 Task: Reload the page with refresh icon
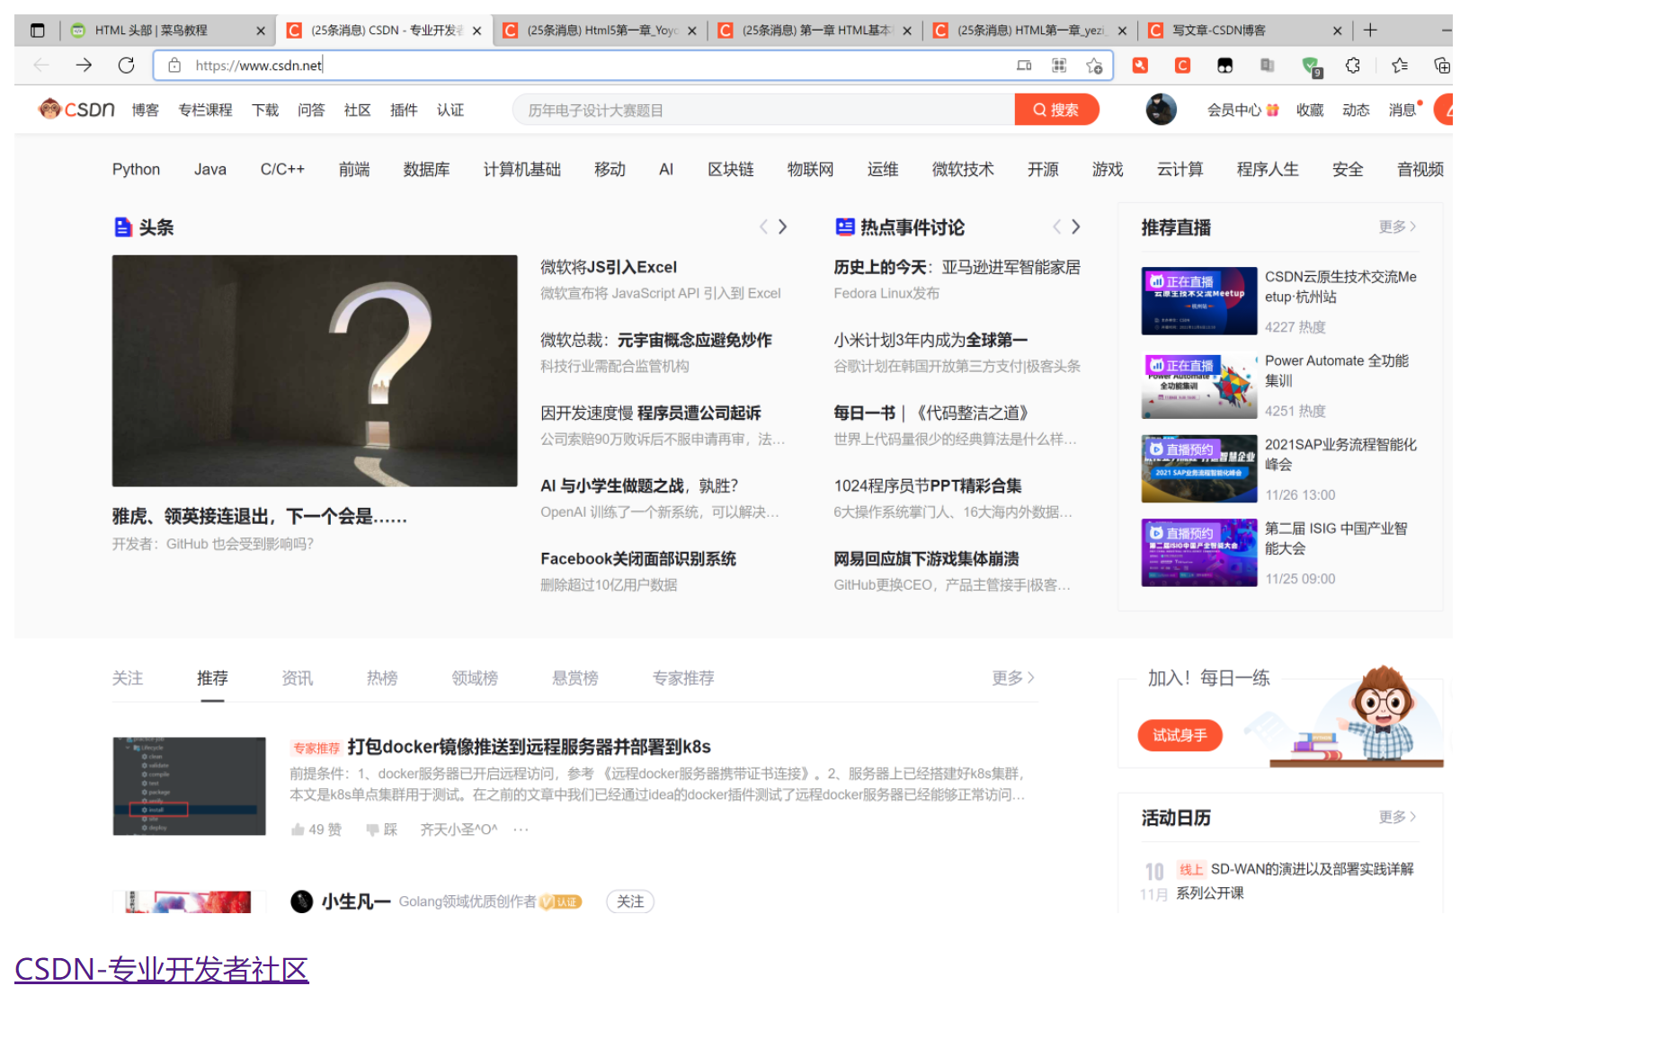point(126,65)
